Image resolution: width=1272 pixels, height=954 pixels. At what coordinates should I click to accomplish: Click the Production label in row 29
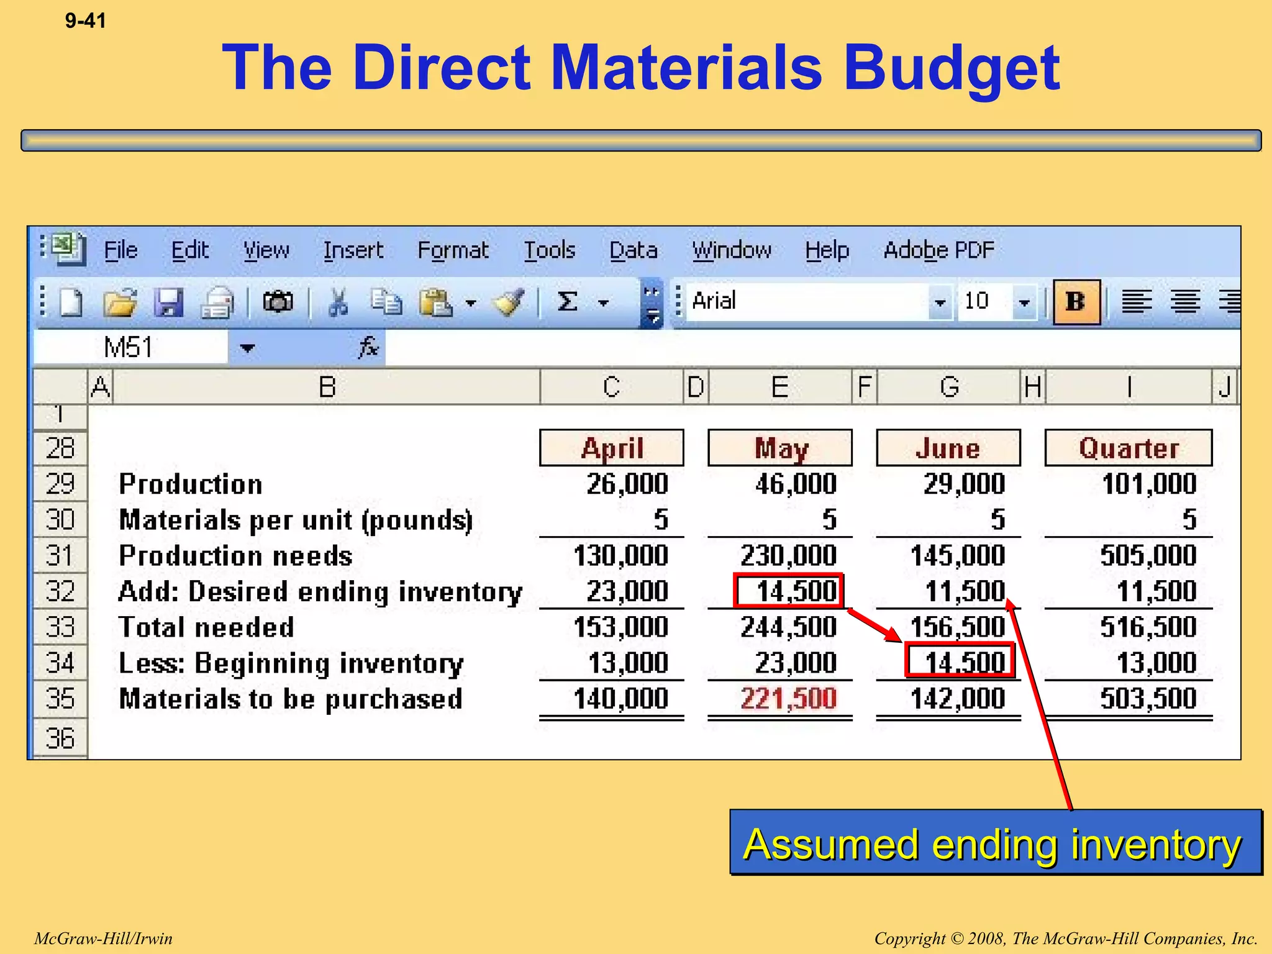click(x=191, y=484)
